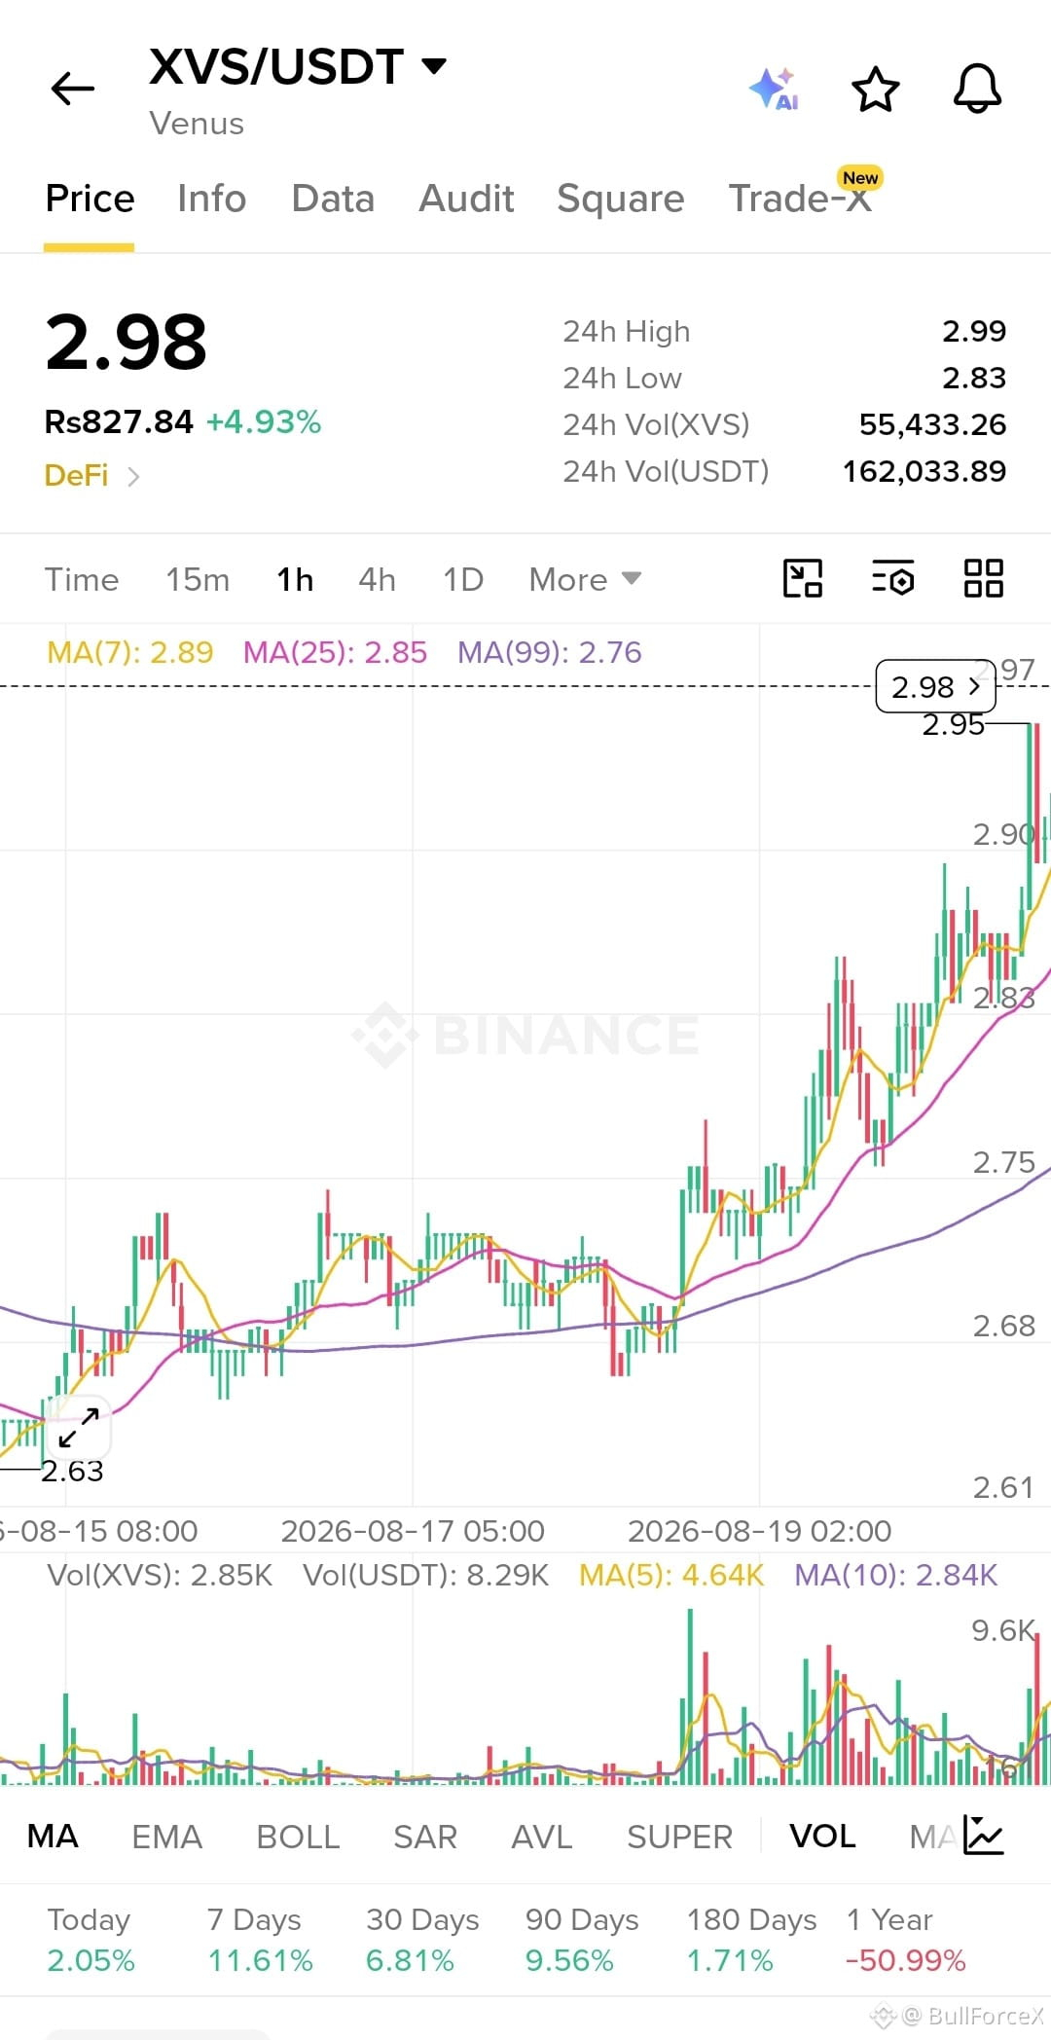Open the XVS/USDT pair selector dropdown
Screen dimensions: 1051x2040
(297, 66)
